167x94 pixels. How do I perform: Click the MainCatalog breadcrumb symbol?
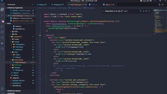pyautogui.click(x=90, y=8)
